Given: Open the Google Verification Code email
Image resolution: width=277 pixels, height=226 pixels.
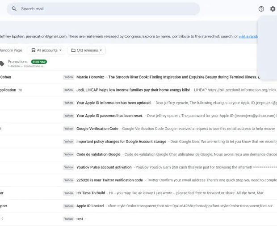Looking at the screenshot, I should [138, 129].
